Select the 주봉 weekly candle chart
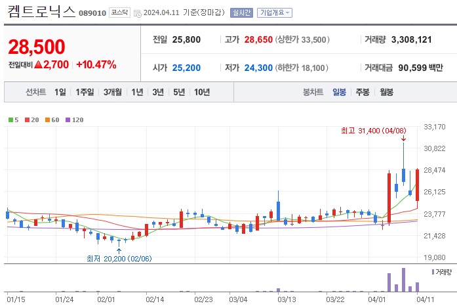 (x=363, y=92)
